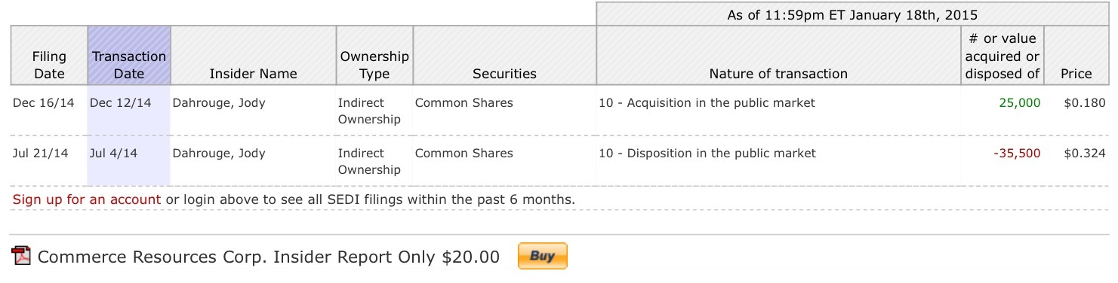Select the # or value acquired header
The image size is (1118, 283).
click(1003, 56)
